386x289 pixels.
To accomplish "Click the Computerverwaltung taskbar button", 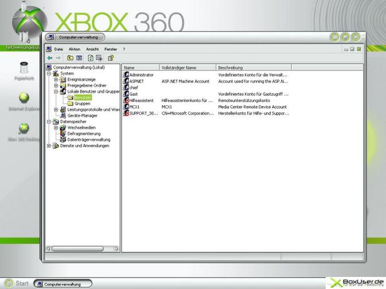I will coord(63,284).
